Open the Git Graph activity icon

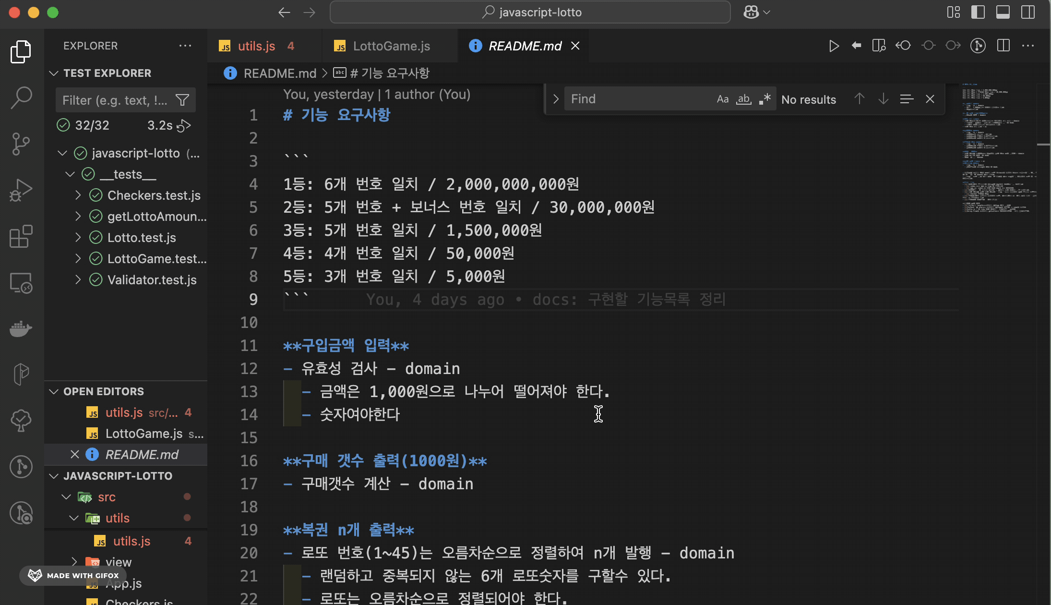tap(21, 466)
